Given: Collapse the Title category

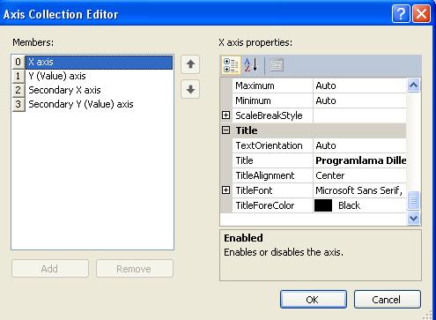Looking at the screenshot, I should [x=225, y=130].
